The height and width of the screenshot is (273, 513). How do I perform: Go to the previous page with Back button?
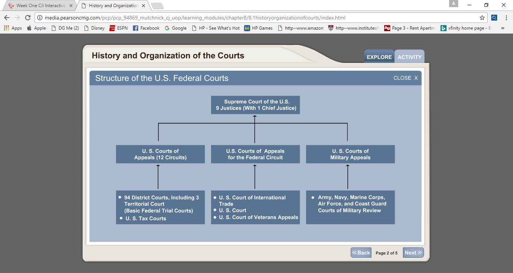coord(361,253)
